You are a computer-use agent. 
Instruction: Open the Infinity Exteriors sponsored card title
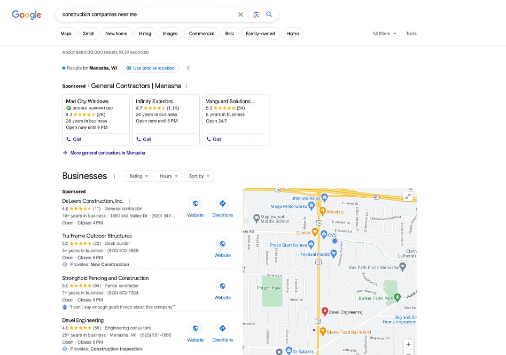click(x=154, y=102)
